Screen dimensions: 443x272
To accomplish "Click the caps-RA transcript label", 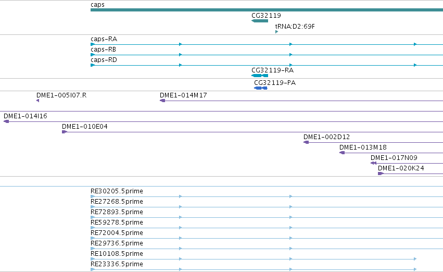I will [x=104, y=39].
